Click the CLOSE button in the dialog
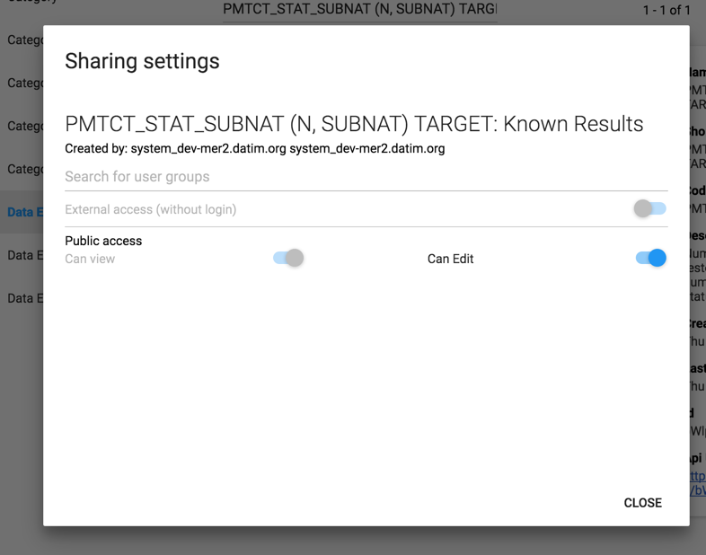The image size is (706, 555). [x=642, y=503]
